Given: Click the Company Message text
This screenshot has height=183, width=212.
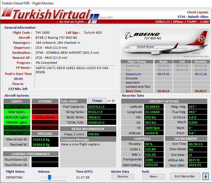Looking at the screenshot, I should point(81,144).
